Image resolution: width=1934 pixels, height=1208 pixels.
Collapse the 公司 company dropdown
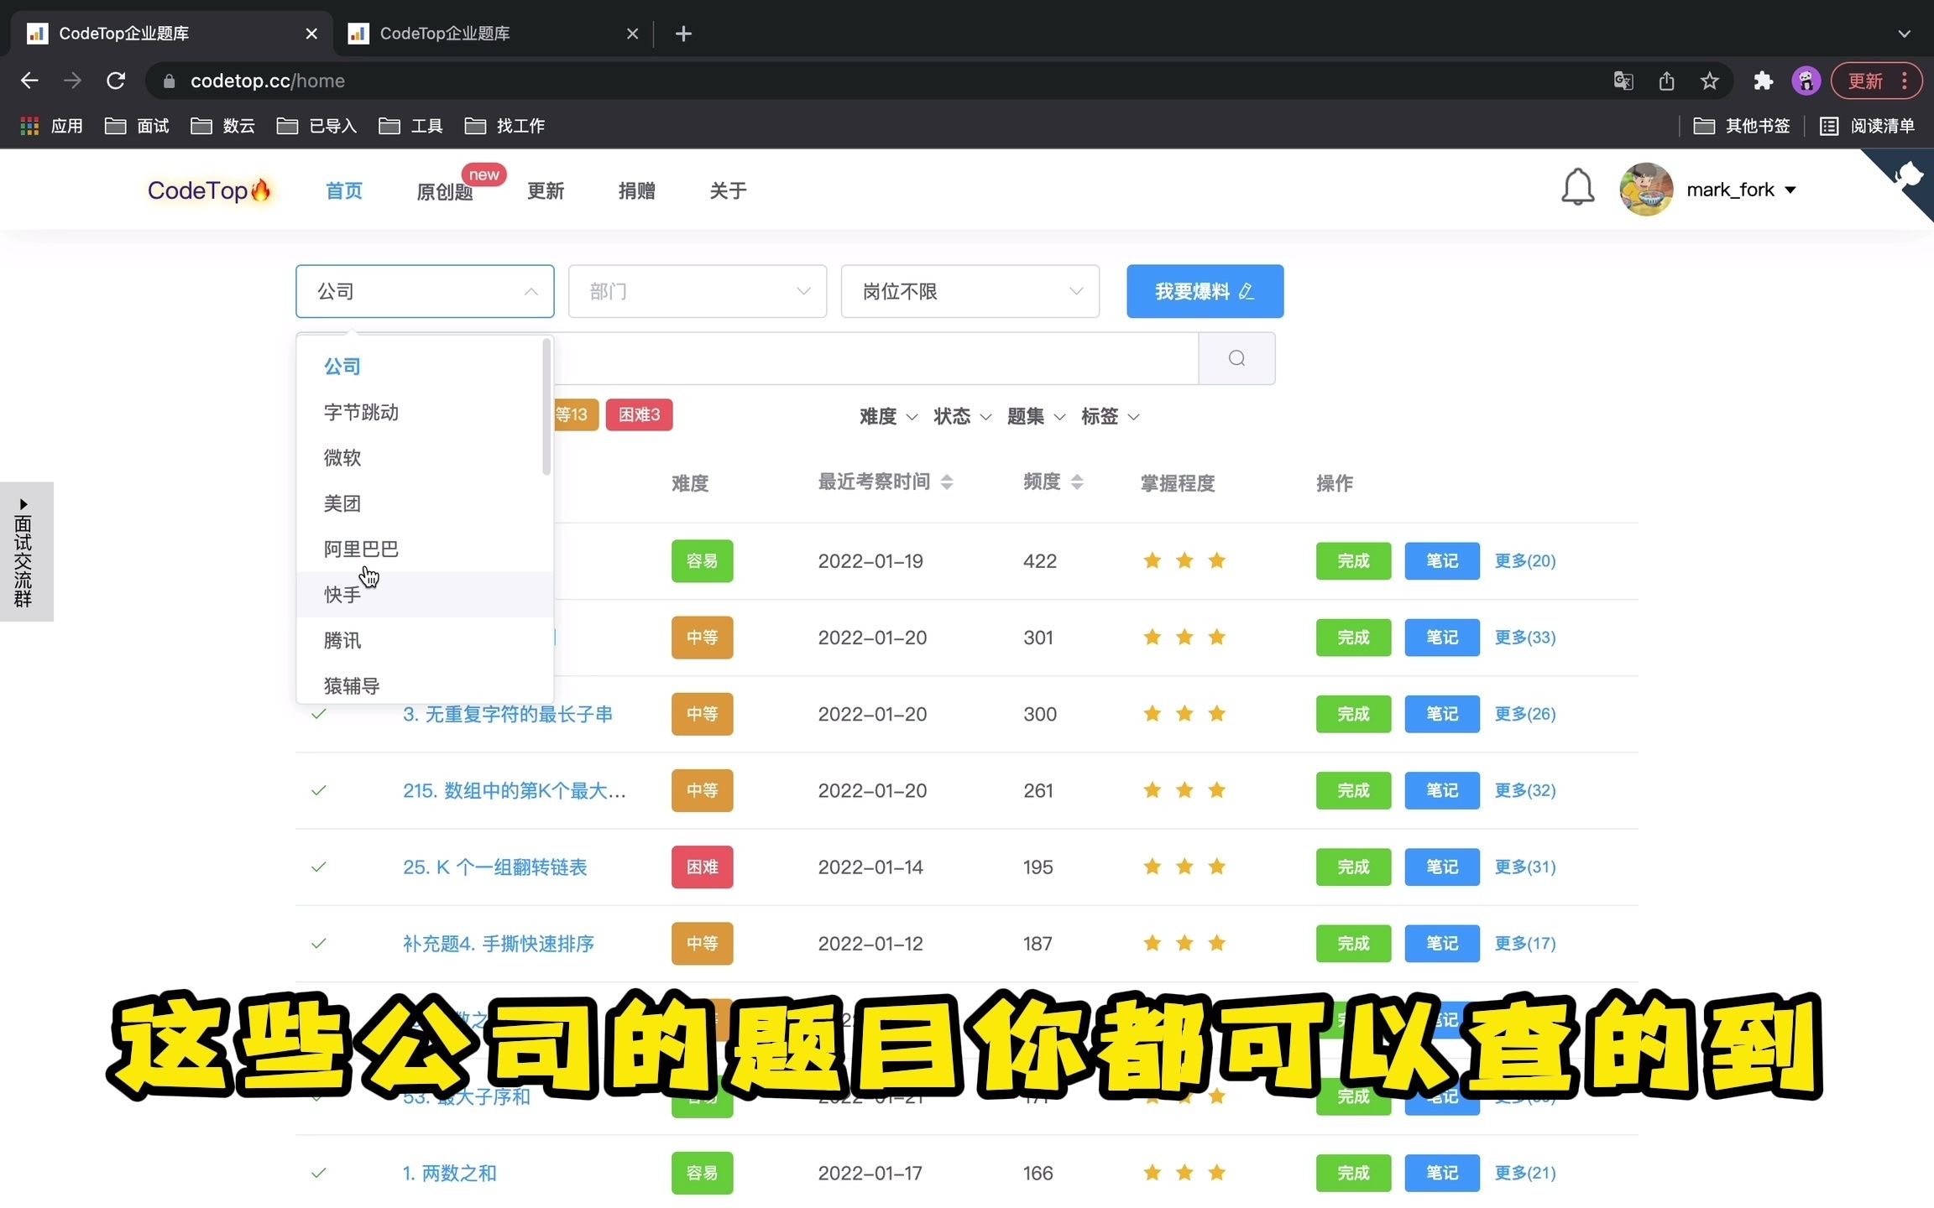click(425, 291)
